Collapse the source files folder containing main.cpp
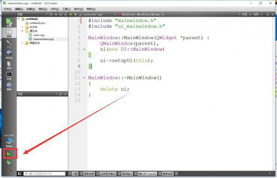 [x=22, y=31]
